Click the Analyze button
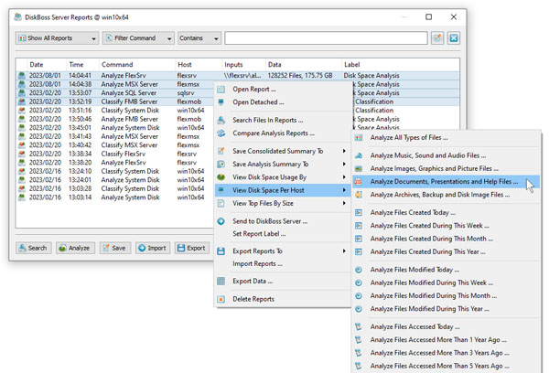This screenshot has height=373, width=549. 75,248
